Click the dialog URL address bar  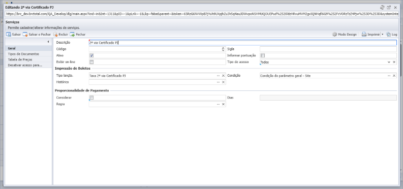(x=201, y=14)
